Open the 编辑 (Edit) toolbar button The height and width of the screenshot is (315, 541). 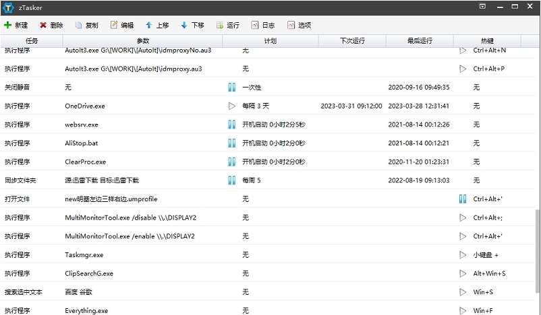tap(122, 25)
